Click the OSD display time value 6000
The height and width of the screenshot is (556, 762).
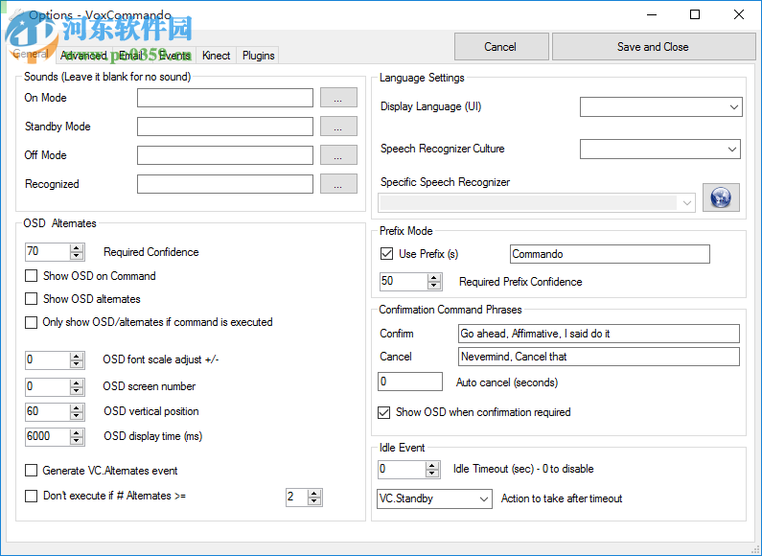tap(48, 437)
